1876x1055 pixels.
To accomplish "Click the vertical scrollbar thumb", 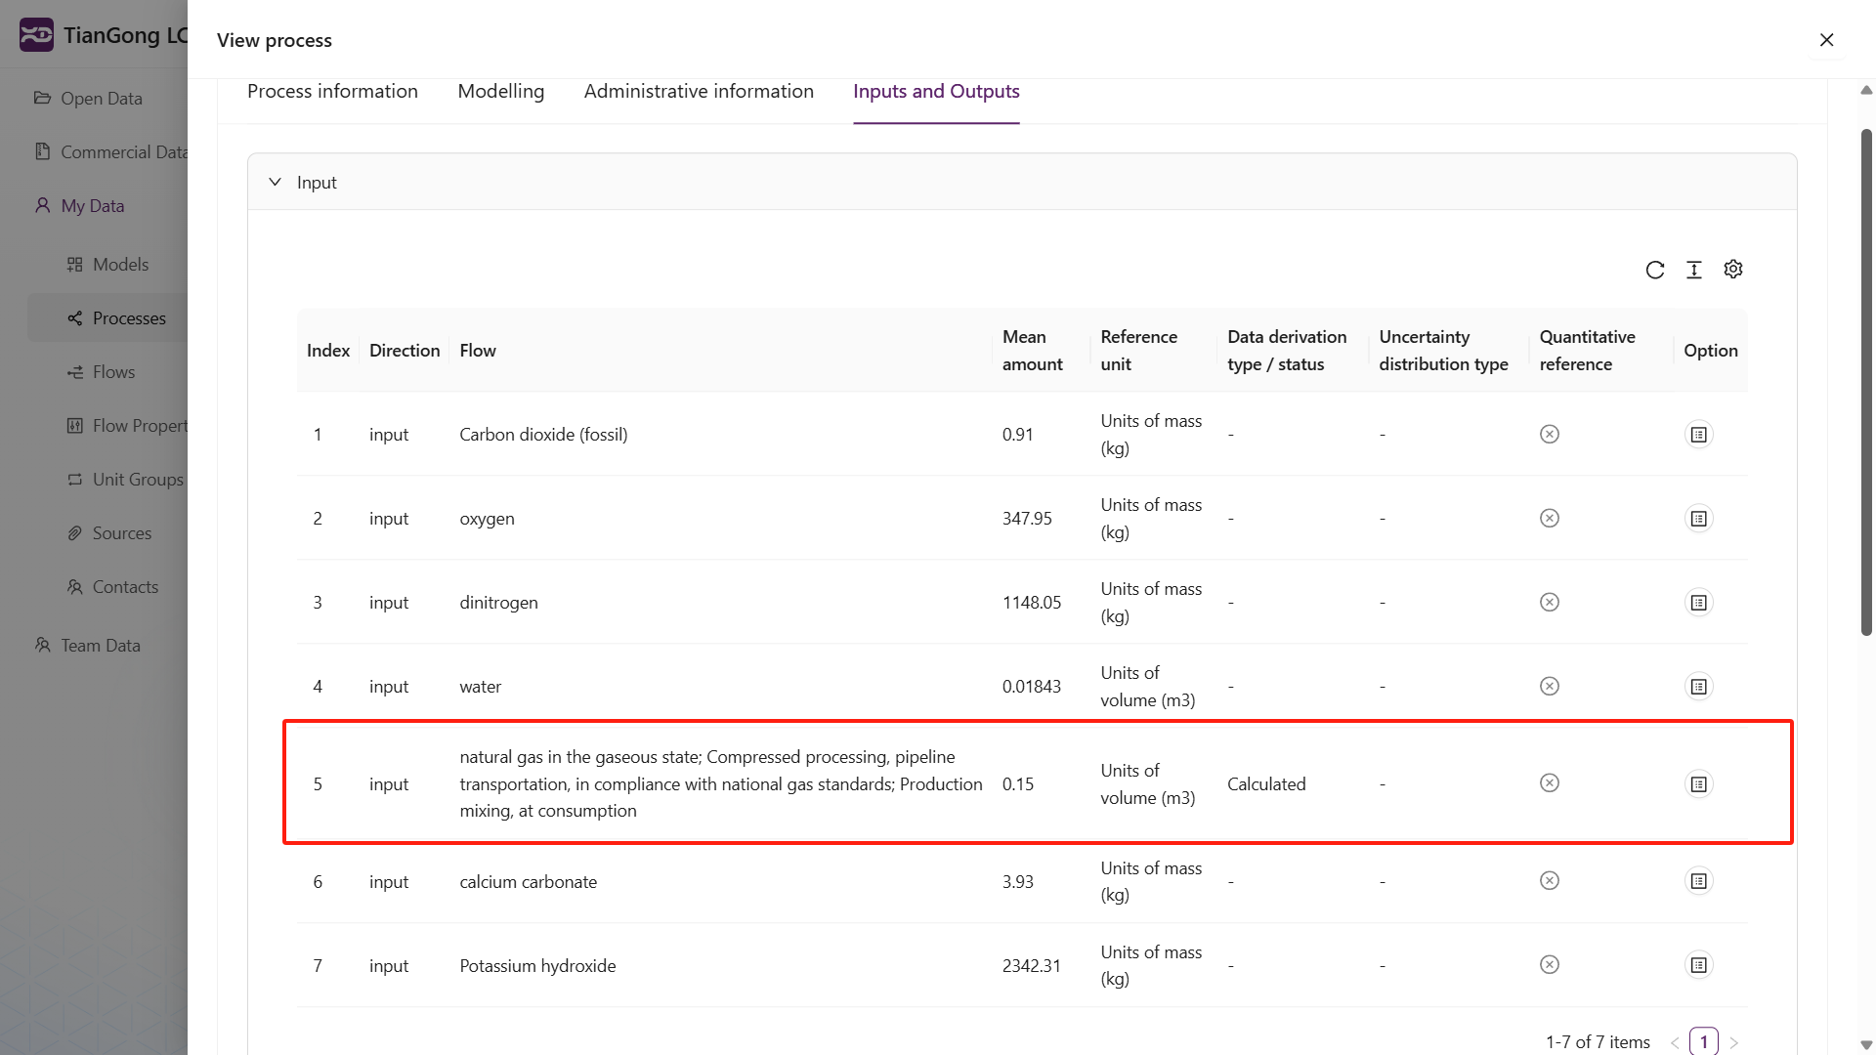I will (x=1865, y=381).
